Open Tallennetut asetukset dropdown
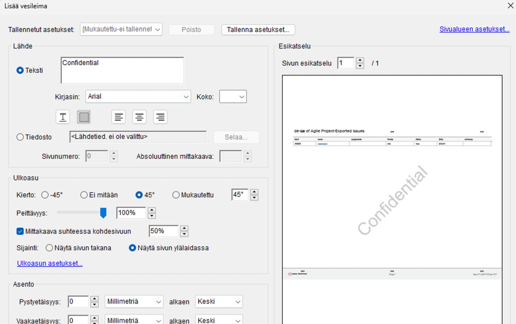The image size is (516, 324). click(x=121, y=29)
